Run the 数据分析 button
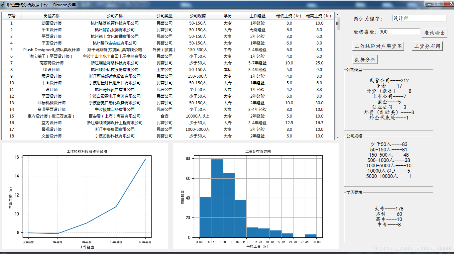This screenshot has width=454, height=254. point(365,59)
